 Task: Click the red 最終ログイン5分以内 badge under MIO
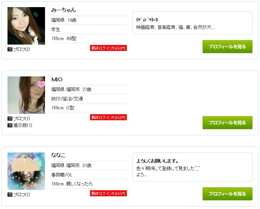point(108,117)
